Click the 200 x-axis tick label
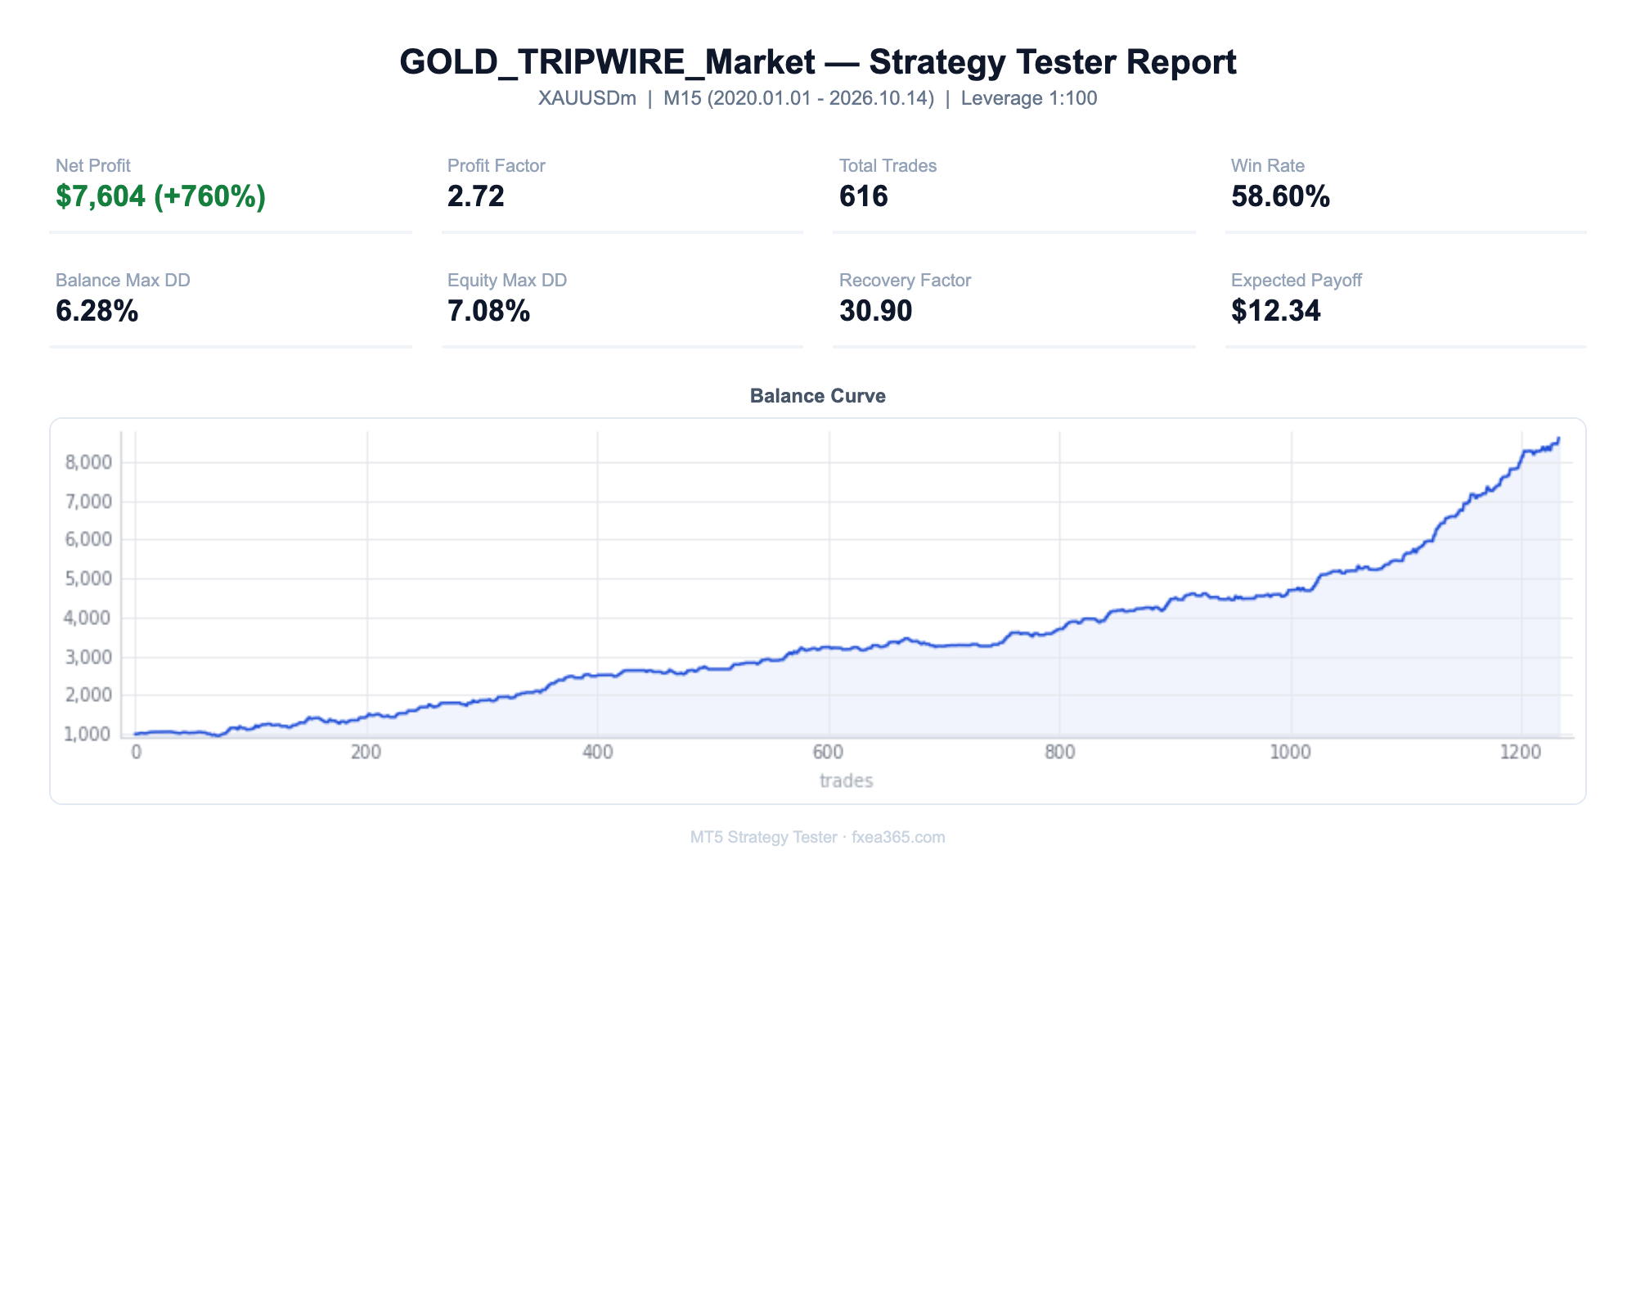 pyautogui.click(x=366, y=753)
